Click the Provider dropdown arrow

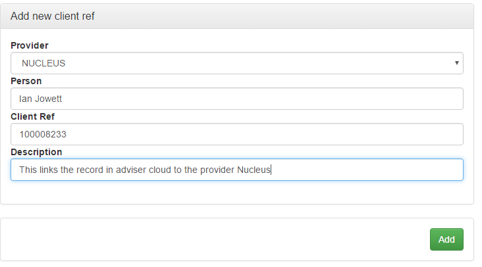tap(457, 63)
